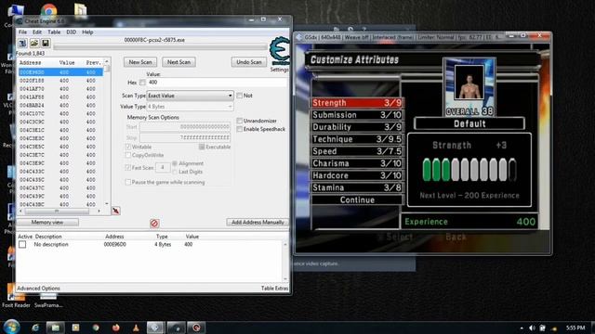Select the Stamina attribute in game

pos(357,187)
